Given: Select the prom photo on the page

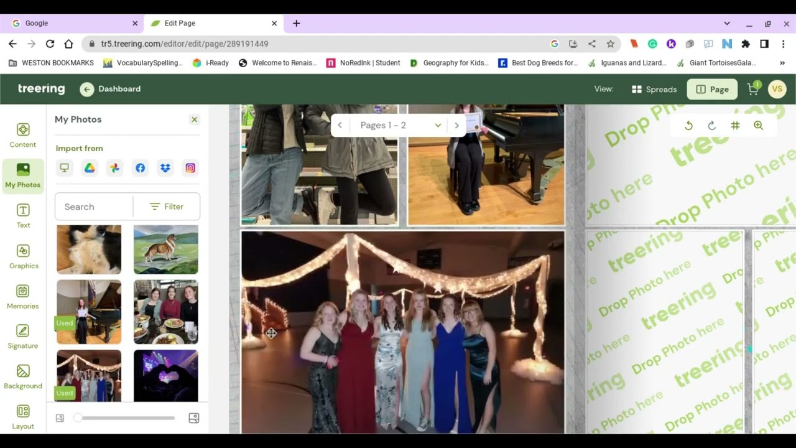Looking at the screenshot, I should coord(403,332).
